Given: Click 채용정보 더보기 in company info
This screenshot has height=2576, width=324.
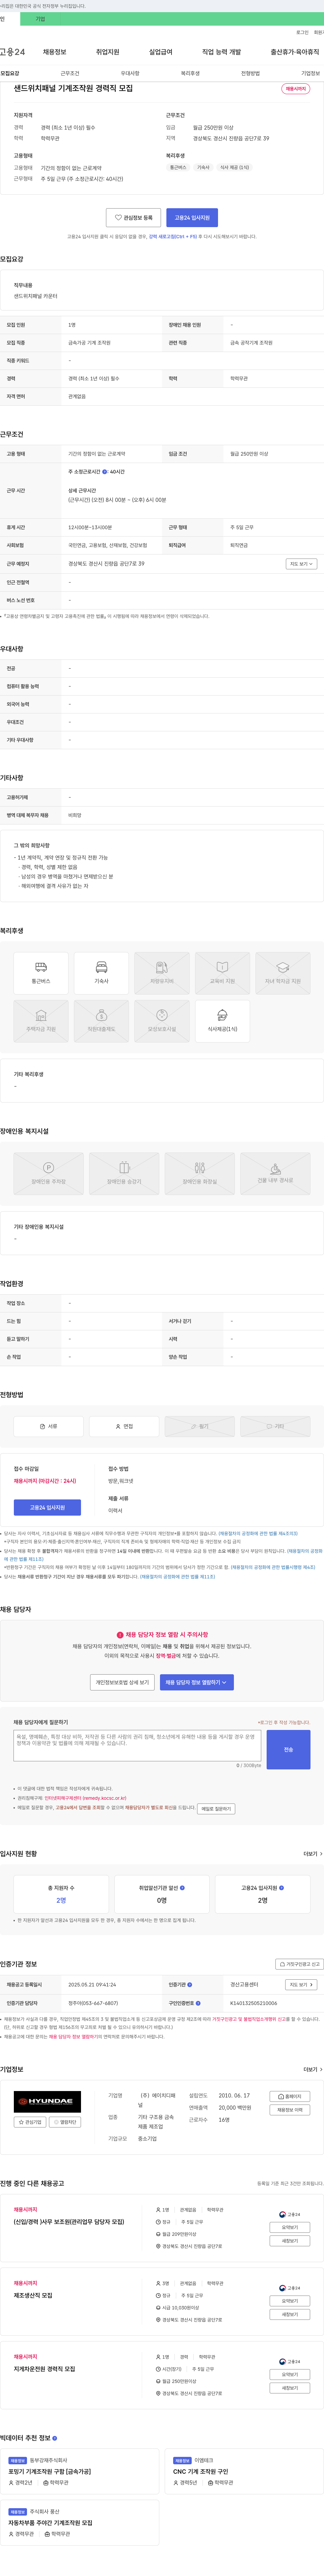Looking at the screenshot, I should (290, 2110).
